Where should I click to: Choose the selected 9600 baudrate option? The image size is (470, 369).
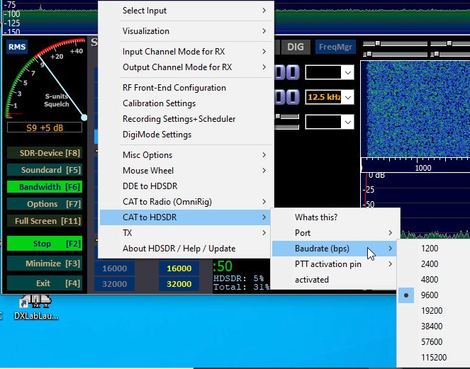pyautogui.click(x=434, y=295)
